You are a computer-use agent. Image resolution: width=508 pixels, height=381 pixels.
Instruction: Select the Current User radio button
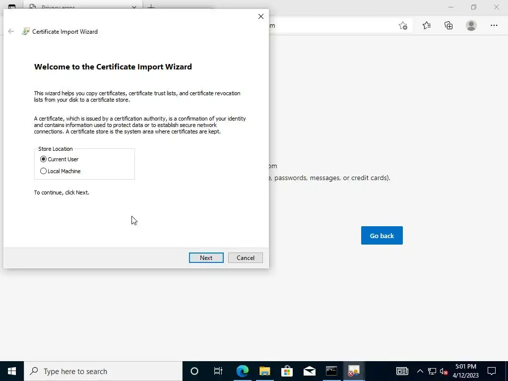coord(44,159)
